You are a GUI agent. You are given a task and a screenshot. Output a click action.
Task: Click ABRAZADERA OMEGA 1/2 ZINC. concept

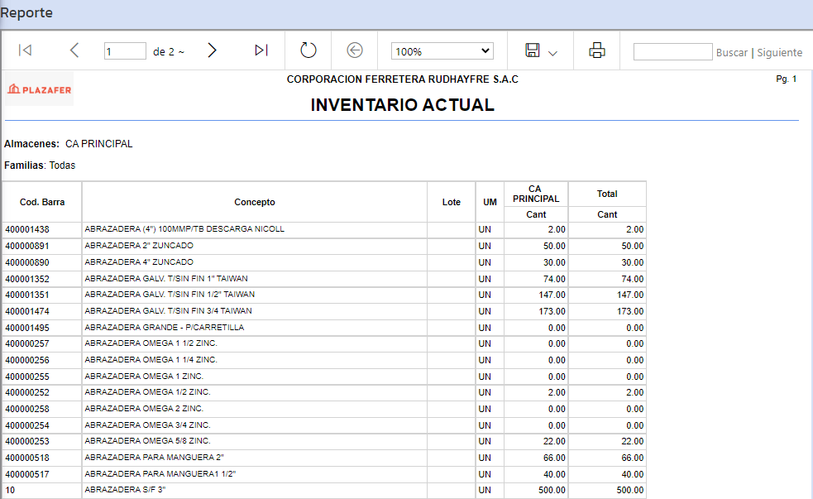point(147,391)
